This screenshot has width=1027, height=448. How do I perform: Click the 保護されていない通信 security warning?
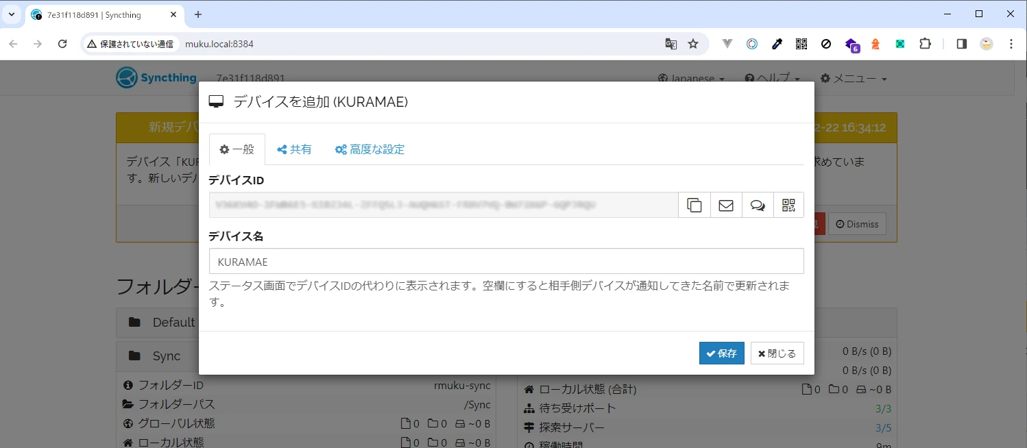click(130, 44)
